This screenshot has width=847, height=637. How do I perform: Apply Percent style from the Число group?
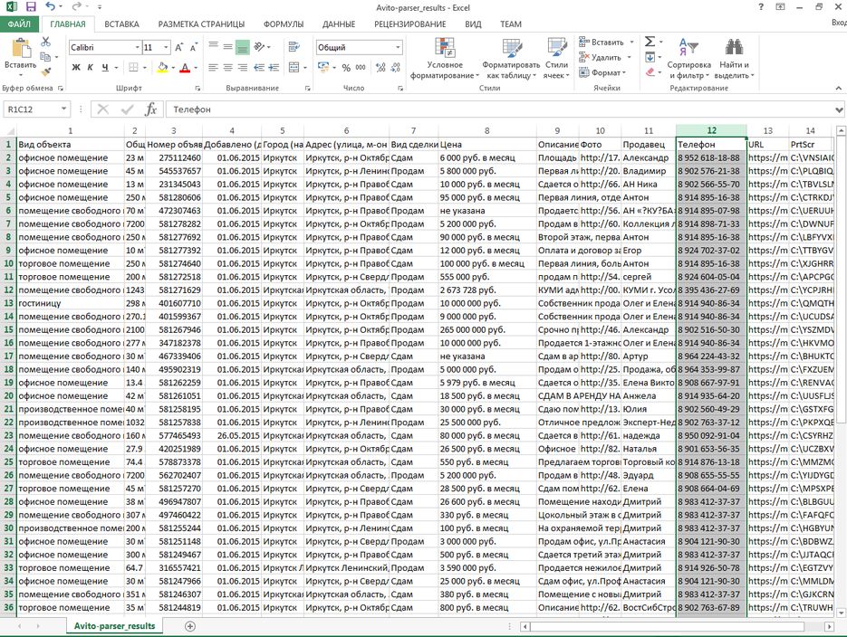tap(345, 67)
